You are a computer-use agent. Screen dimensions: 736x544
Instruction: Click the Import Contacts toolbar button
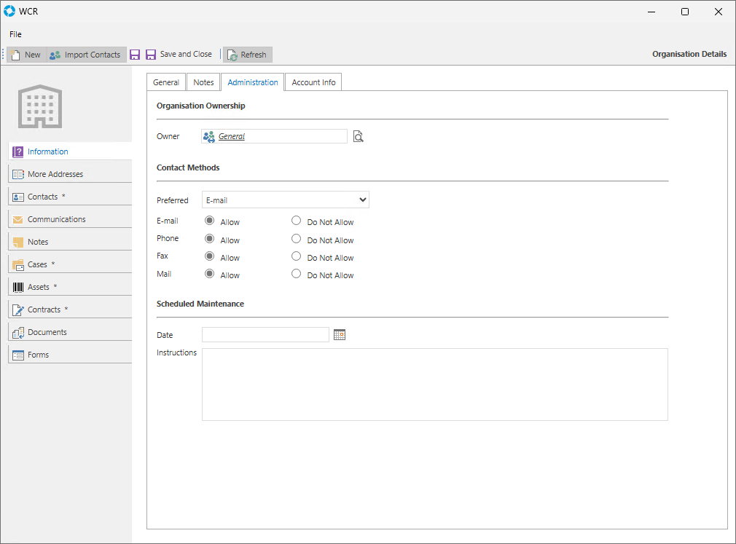pos(85,55)
